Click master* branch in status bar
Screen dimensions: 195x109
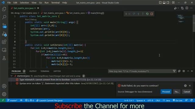tap(12, 101)
